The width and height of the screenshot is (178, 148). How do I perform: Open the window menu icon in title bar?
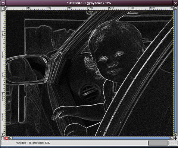coord(3,3)
